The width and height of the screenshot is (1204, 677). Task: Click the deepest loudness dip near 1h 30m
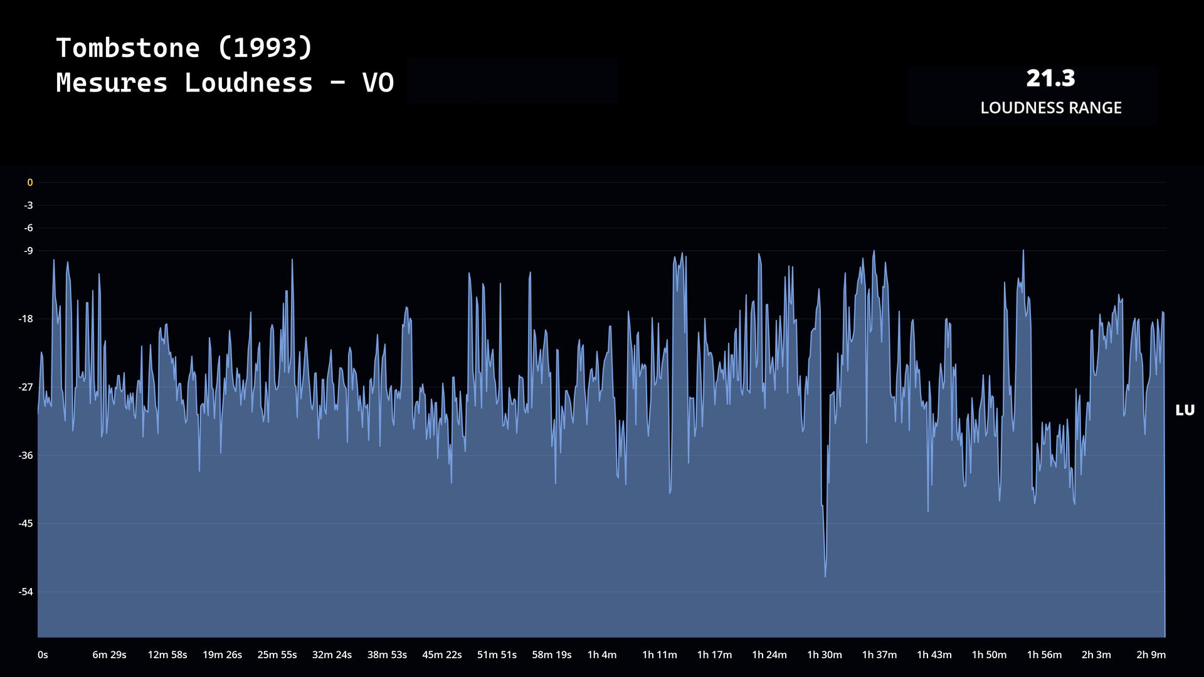click(x=825, y=575)
